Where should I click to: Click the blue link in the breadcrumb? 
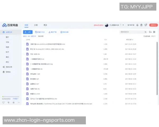(x=29, y=36)
